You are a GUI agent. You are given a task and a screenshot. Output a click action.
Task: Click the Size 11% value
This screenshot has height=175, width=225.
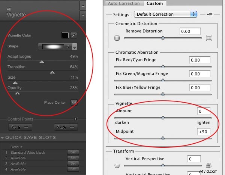74,77
